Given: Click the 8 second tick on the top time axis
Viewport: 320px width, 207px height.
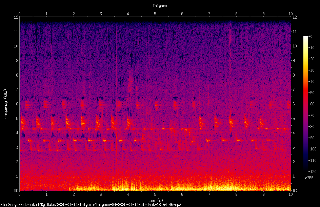Looking at the screenshot, I should coord(236,14).
